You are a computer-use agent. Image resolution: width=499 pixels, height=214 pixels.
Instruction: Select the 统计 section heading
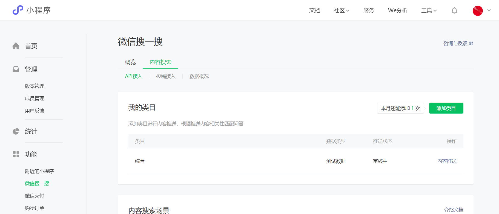point(31,131)
